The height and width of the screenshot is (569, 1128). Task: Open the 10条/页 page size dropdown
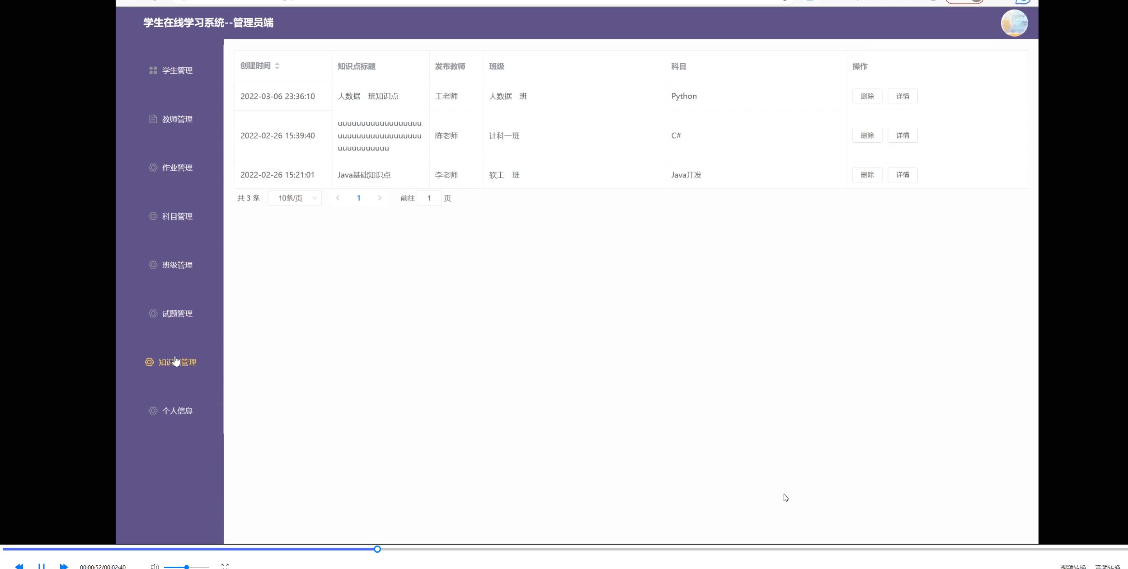tap(295, 198)
